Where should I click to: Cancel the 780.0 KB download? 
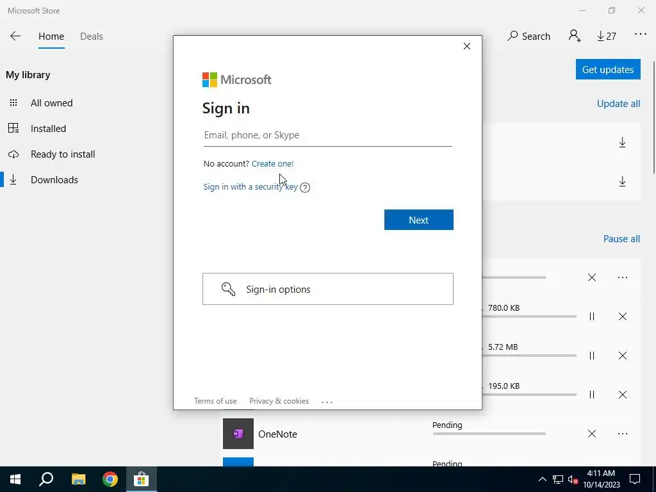(623, 316)
